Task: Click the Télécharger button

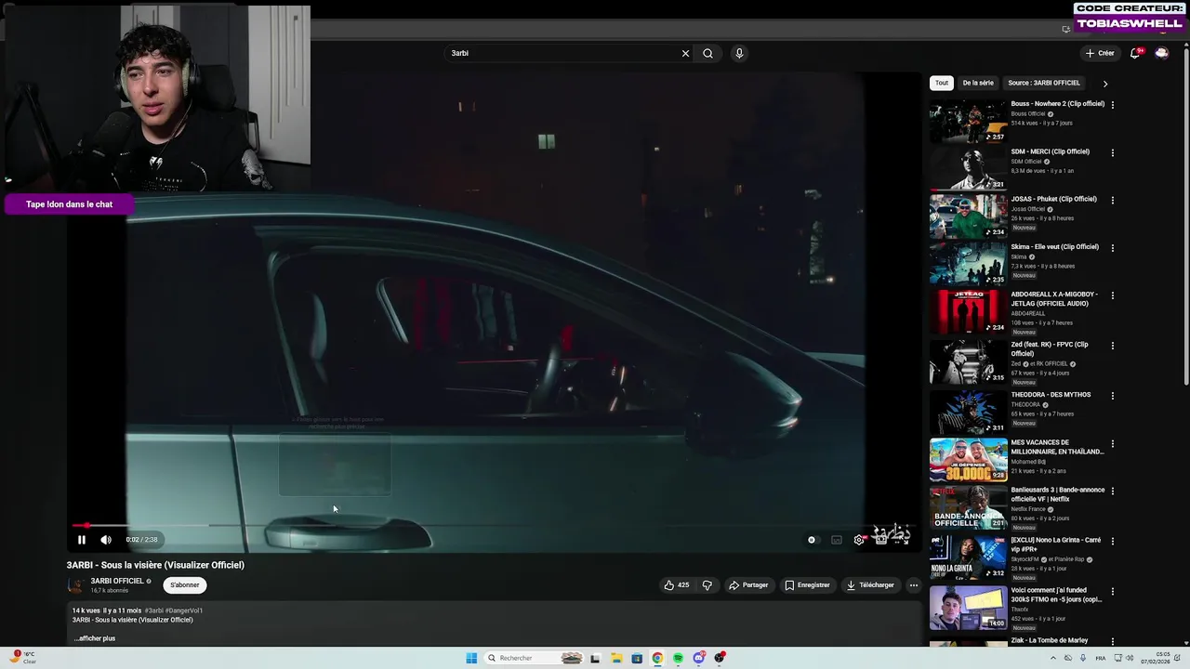Action: point(870,585)
